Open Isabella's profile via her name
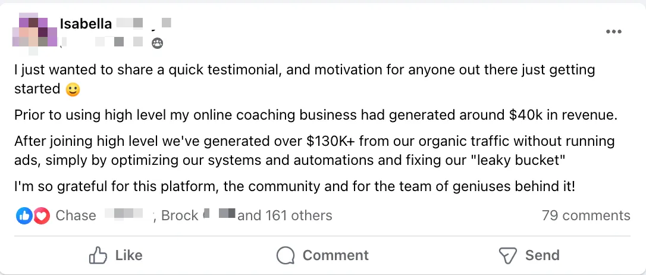Screen dimensions: 646x275 tap(86, 24)
